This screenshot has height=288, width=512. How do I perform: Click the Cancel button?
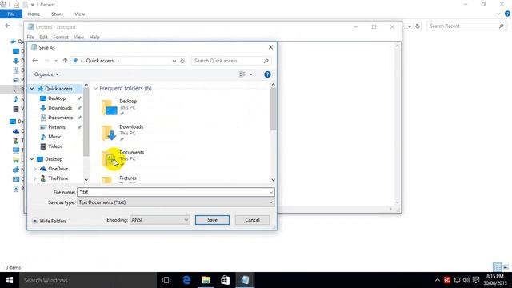coord(252,220)
